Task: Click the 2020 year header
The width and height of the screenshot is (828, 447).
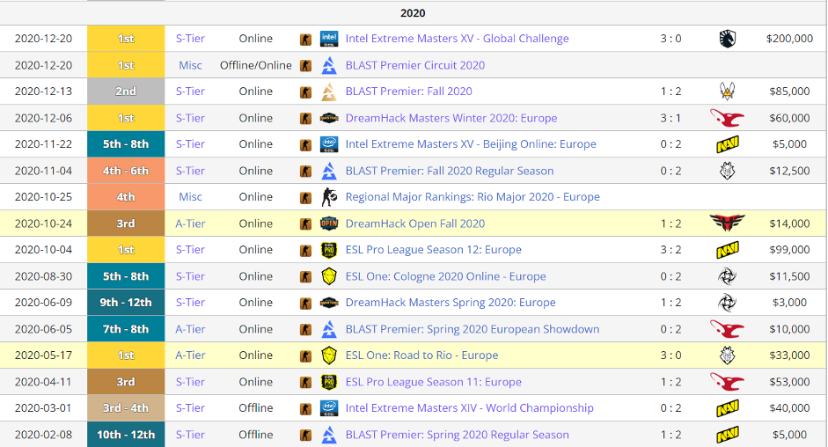Action: pos(413,13)
